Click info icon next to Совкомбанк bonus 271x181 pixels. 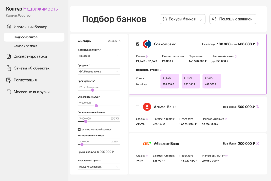(257, 44)
